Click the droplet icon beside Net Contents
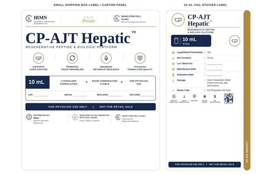 point(173,58)
